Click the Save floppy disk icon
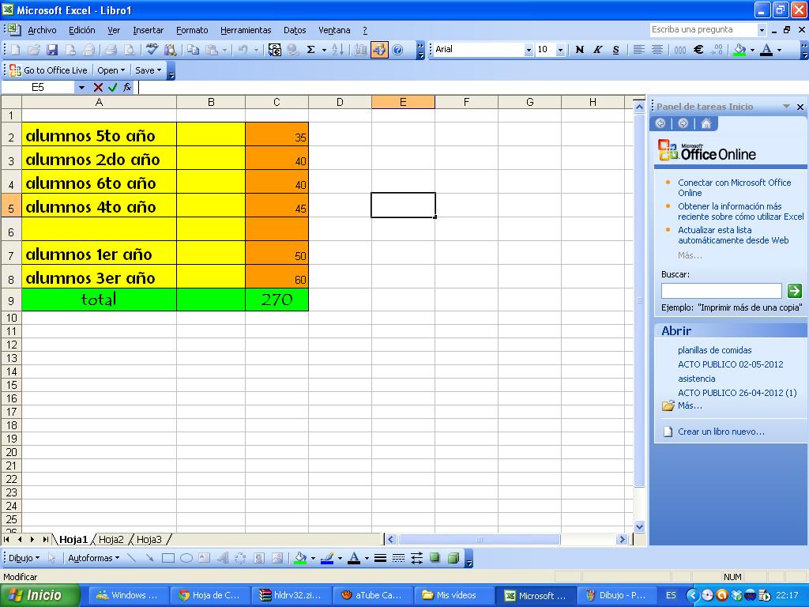809x607 pixels. coord(52,50)
